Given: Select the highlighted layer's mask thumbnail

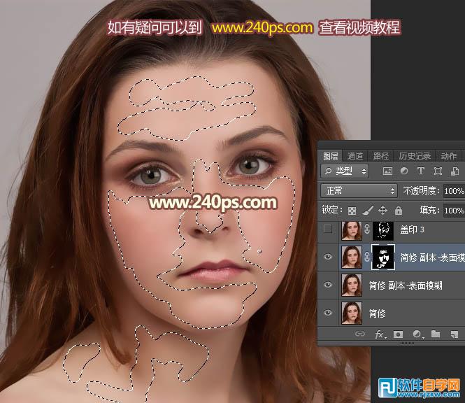Looking at the screenshot, I should pyautogui.click(x=383, y=257).
